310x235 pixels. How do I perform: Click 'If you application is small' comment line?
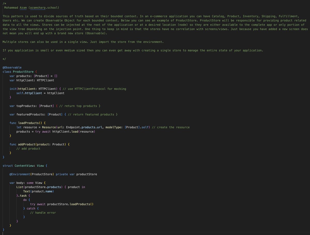point(133,50)
